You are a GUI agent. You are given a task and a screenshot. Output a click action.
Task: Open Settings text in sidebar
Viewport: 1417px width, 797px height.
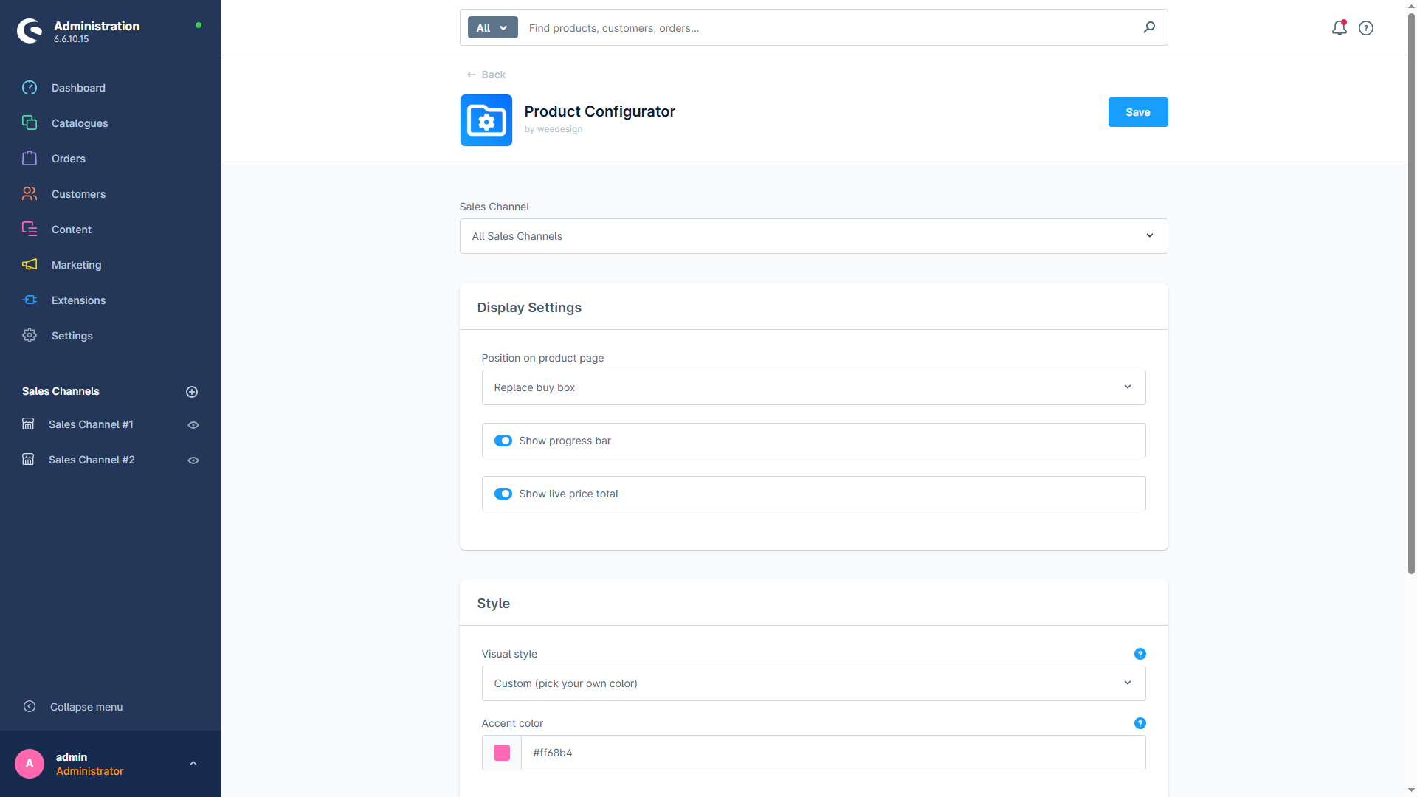pyautogui.click(x=72, y=336)
